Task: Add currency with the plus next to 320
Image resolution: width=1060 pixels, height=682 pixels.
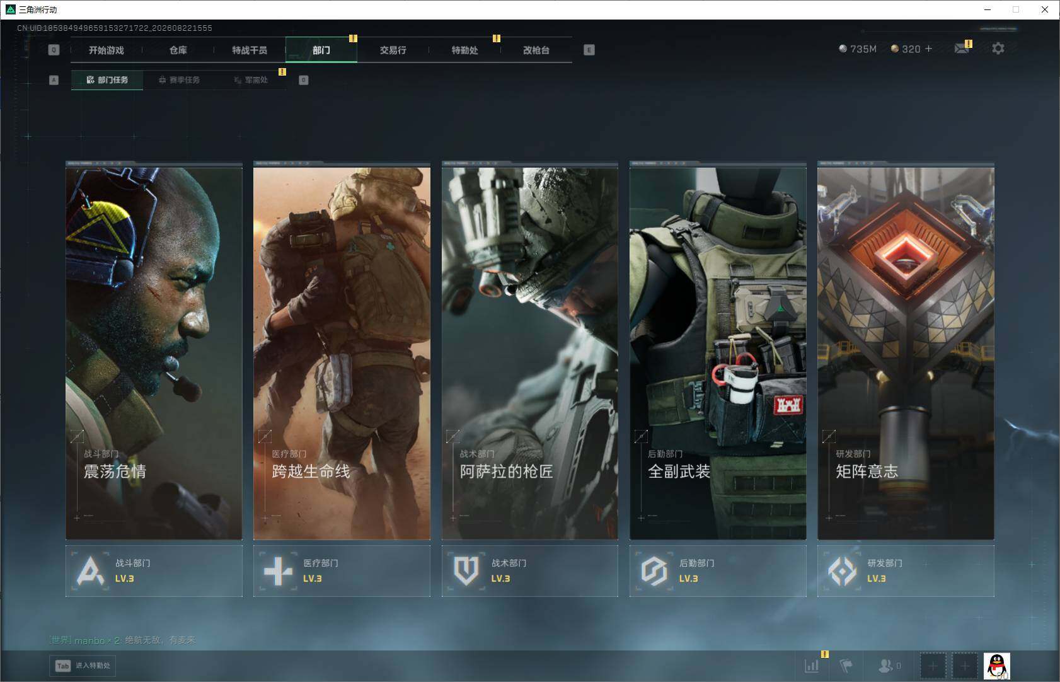Action: [928, 49]
